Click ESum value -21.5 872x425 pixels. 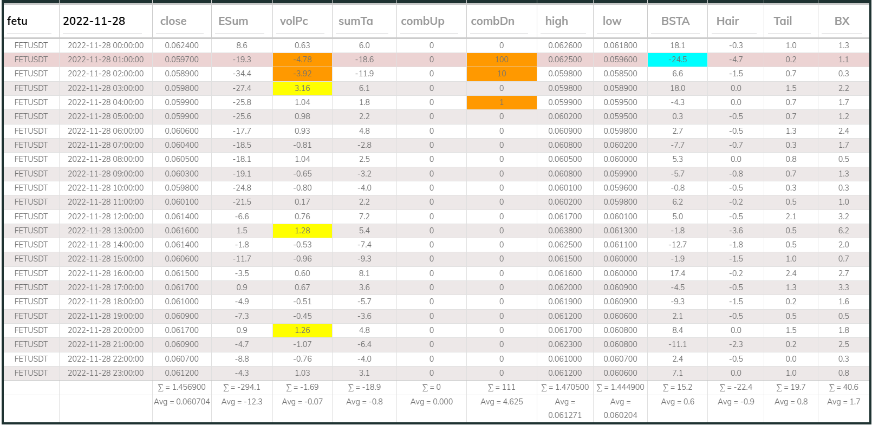(x=242, y=202)
